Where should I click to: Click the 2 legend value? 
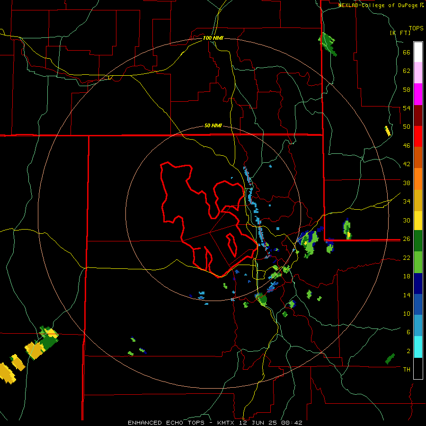(x=408, y=351)
